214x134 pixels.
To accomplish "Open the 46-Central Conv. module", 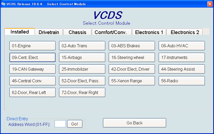I will point(33,81).
